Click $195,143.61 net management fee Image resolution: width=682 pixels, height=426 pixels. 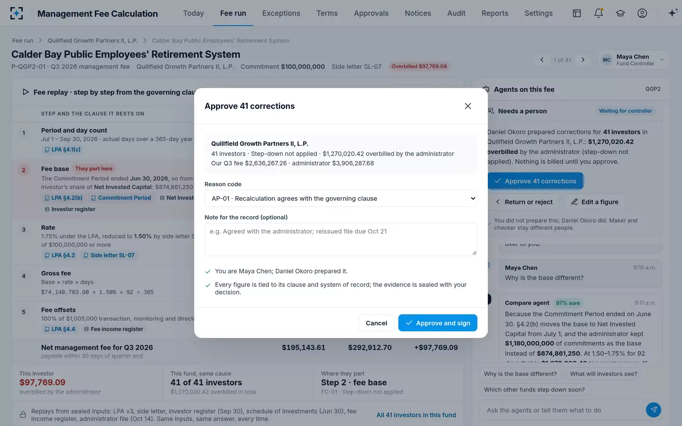304,347
